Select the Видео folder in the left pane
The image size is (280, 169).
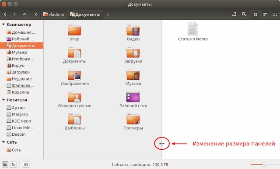pyautogui.click(x=133, y=30)
